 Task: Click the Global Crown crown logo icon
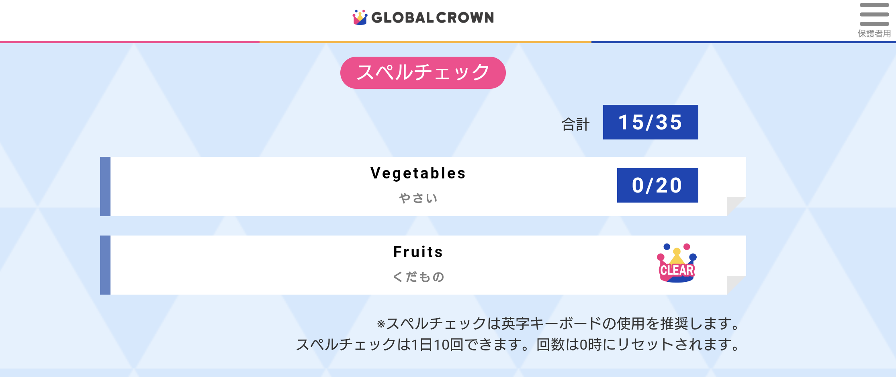[360, 17]
